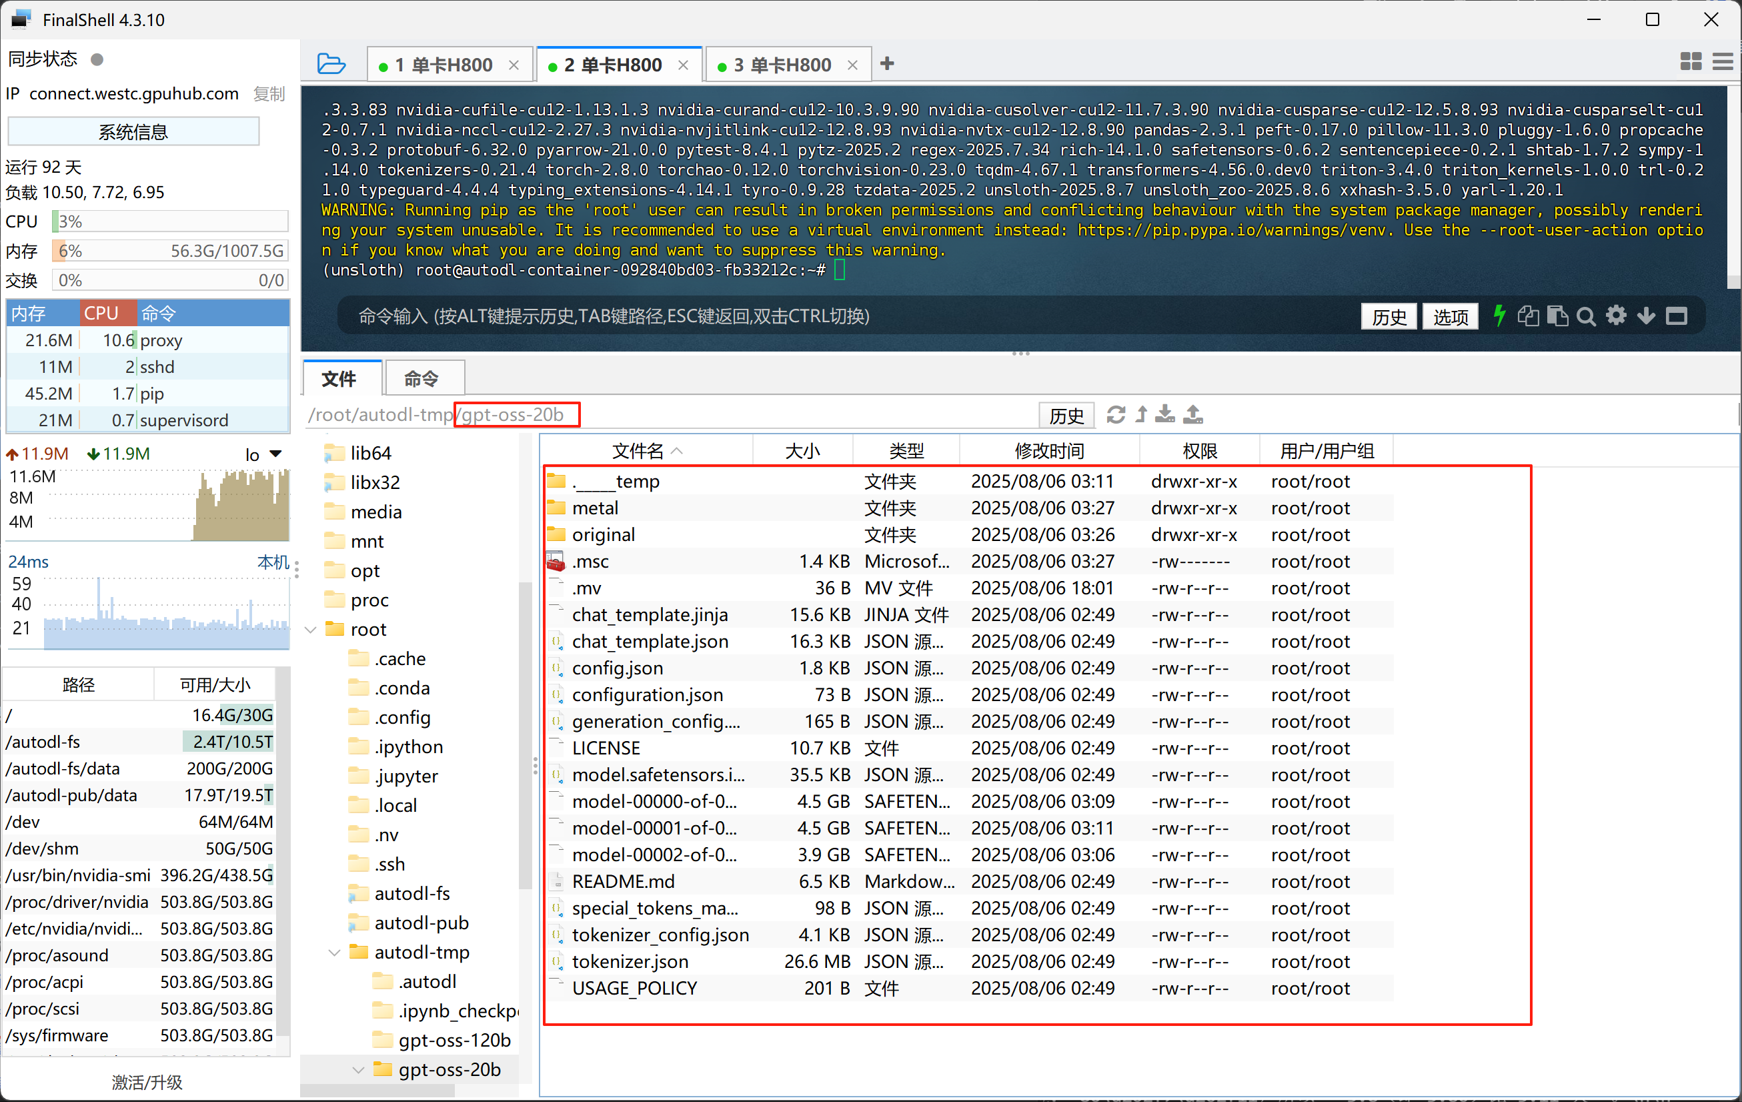The height and width of the screenshot is (1102, 1742).
Task: Select USAGE_POLICY file
Action: click(x=968, y=989)
